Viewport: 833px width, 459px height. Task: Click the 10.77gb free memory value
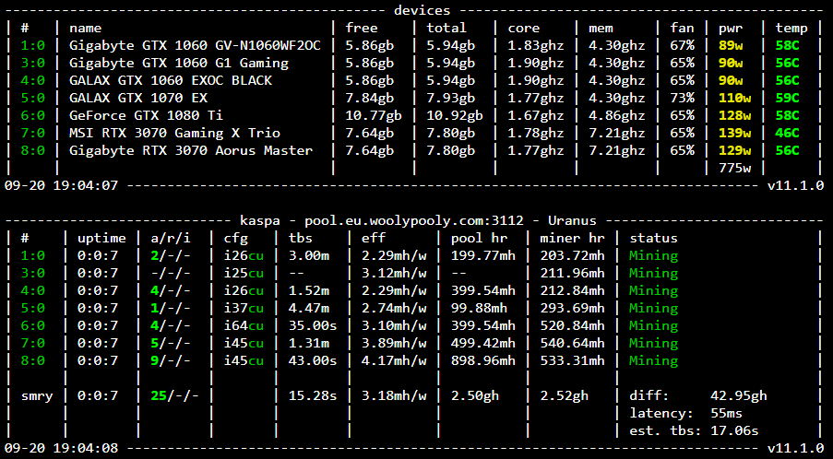pyautogui.click(x=374, y=116)
